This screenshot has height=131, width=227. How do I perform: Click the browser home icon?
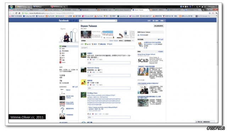[20, 13]
